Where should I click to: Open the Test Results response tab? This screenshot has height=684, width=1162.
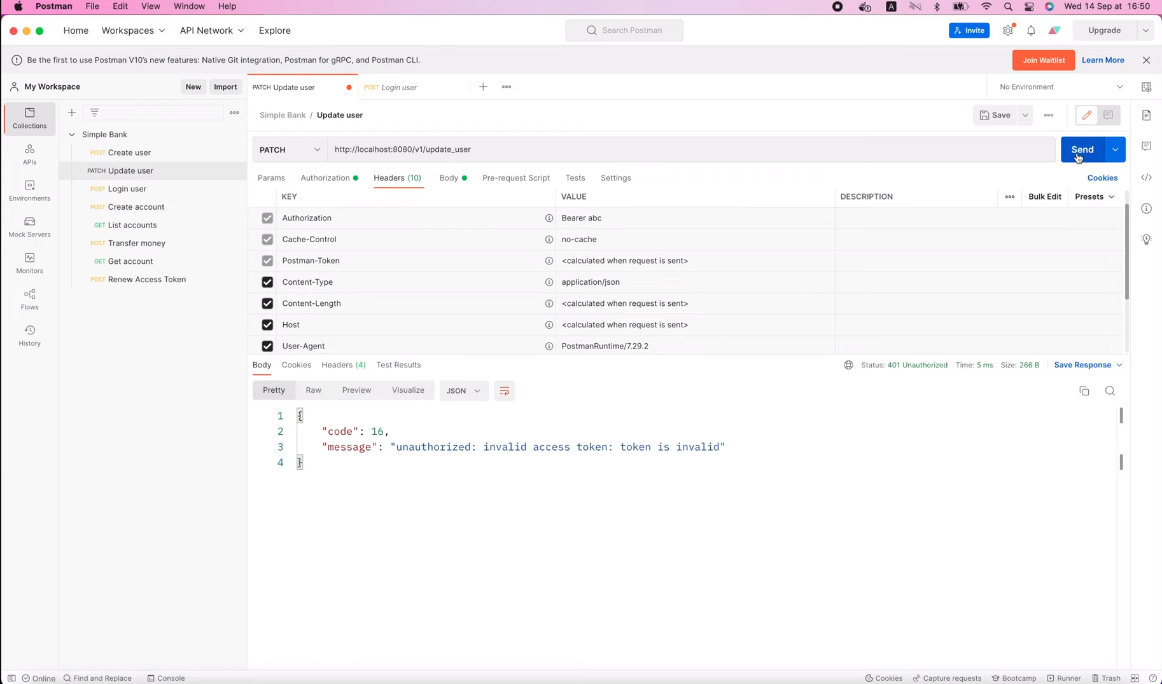click(398, 365)
